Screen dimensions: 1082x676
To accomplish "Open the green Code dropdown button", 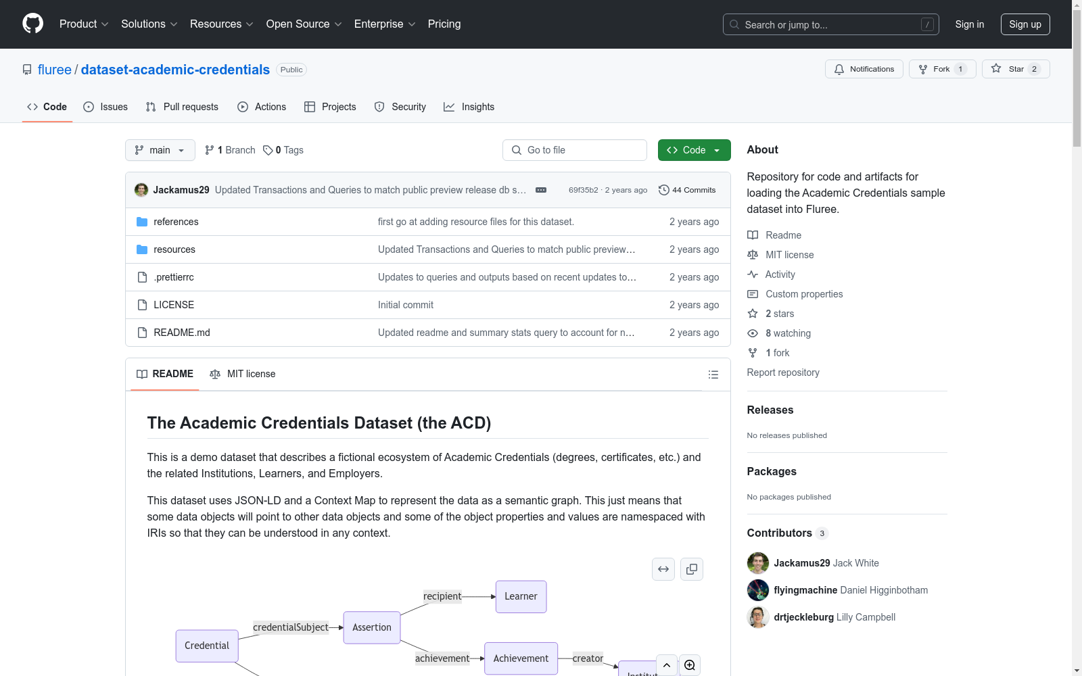I will pyautogui.click(x=695, y=150).
